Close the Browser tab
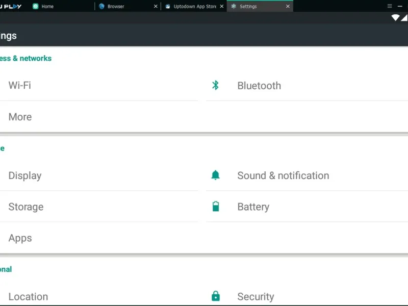Screen dimensions: 408x306 [x=156, y=6]
